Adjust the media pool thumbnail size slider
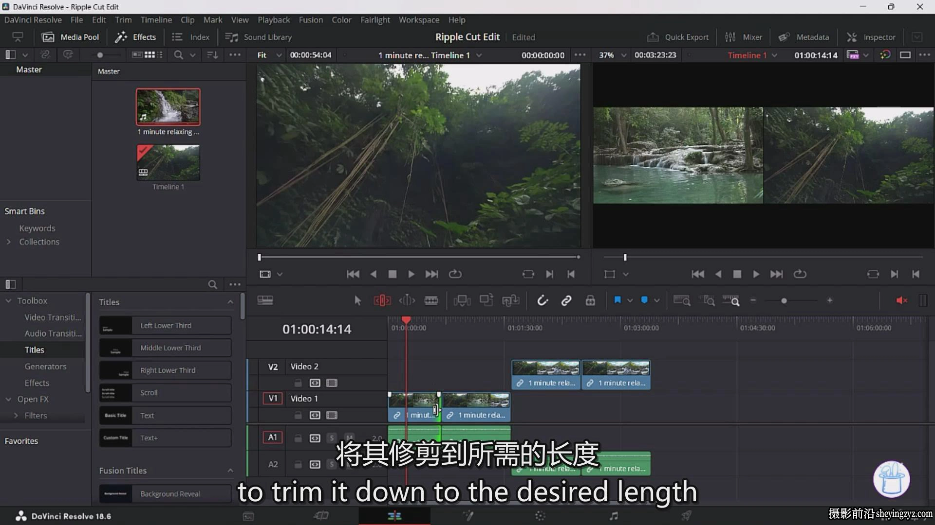935x525 pixels. (100, 55)
